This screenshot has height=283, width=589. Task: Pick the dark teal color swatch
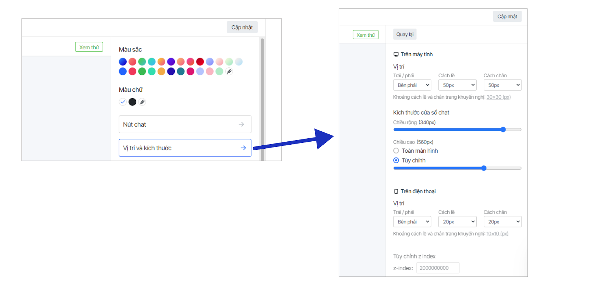(181, 71)
